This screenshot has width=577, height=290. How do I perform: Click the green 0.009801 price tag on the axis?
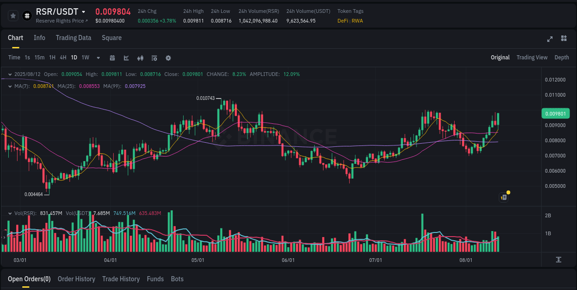point(556,113)
